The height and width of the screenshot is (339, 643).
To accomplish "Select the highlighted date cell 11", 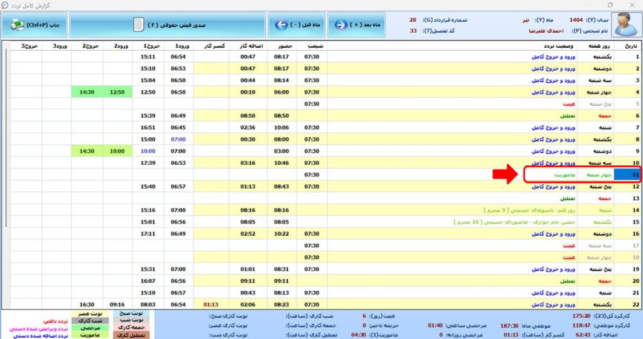I will coord(628,174).
